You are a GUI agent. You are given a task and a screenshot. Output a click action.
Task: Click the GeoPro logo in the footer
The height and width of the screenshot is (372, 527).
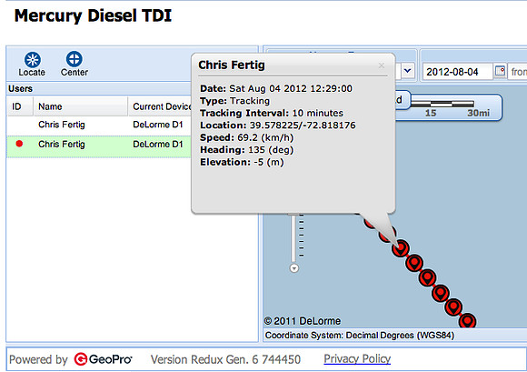pos(103,359)
